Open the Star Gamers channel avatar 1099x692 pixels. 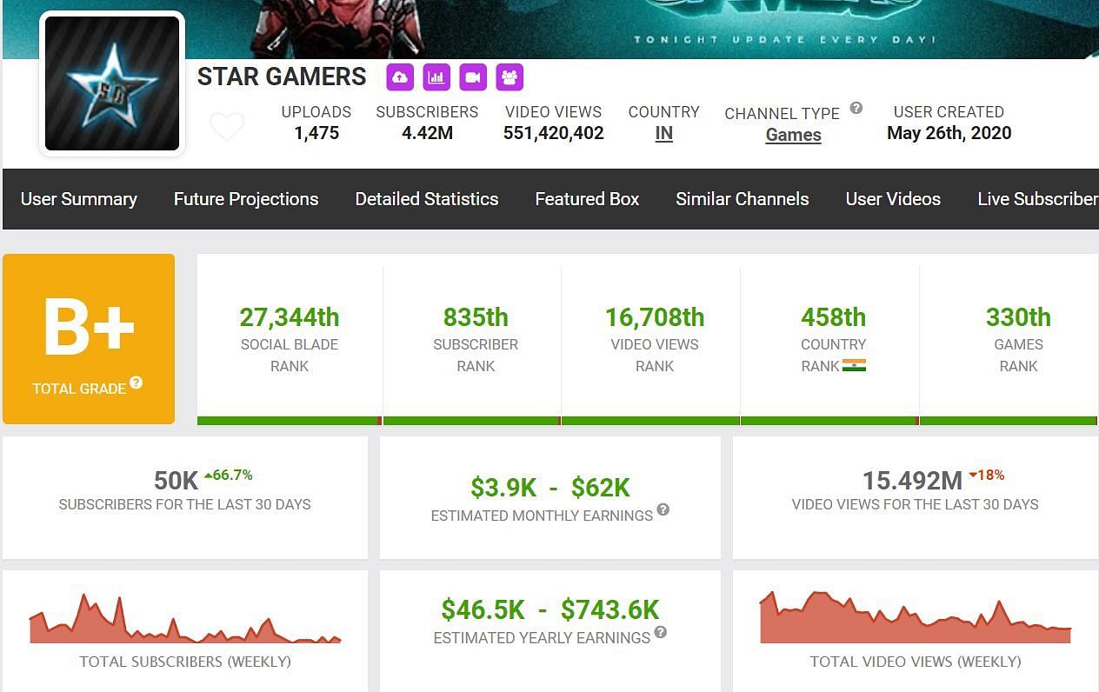pyautogui.click(x=112, y=83)
